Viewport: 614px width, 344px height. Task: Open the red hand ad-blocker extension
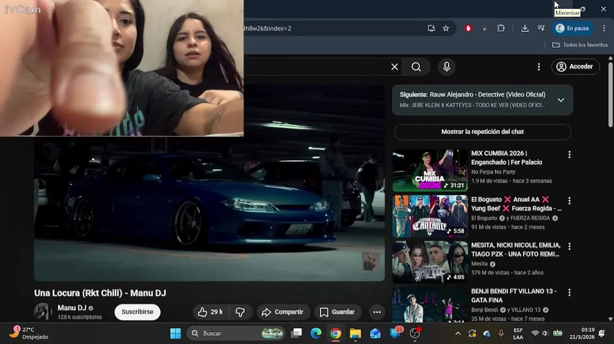point(468,28)
